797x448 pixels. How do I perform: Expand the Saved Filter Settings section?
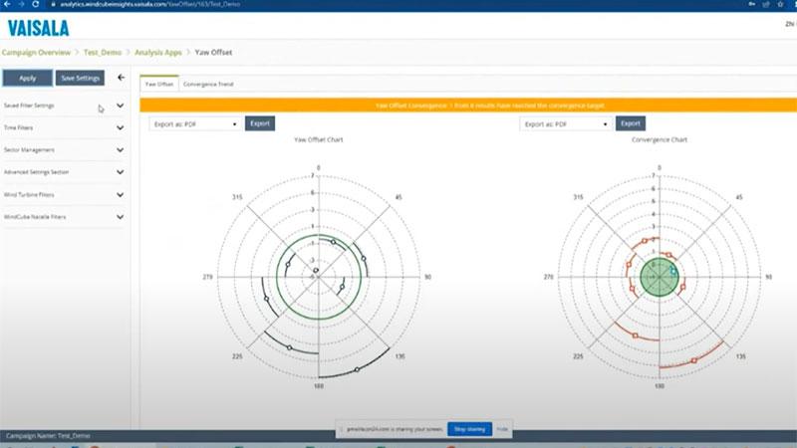coord(120,106)
